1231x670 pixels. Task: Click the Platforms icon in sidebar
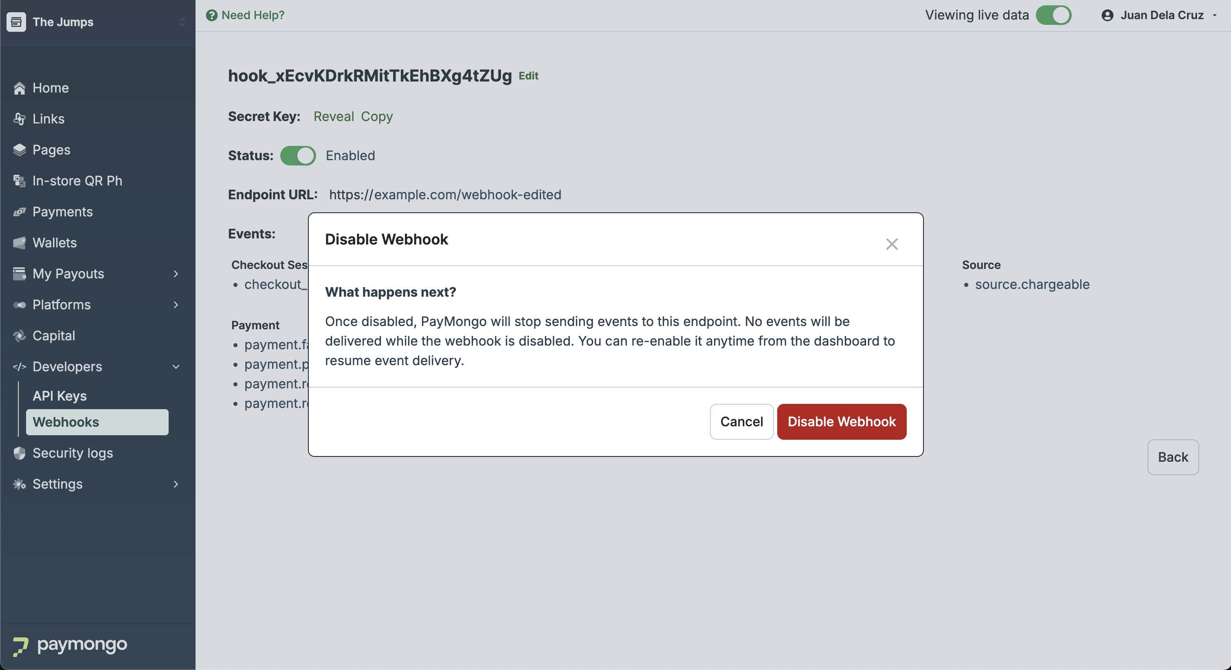pyautogui.click(x=19, y=305)
